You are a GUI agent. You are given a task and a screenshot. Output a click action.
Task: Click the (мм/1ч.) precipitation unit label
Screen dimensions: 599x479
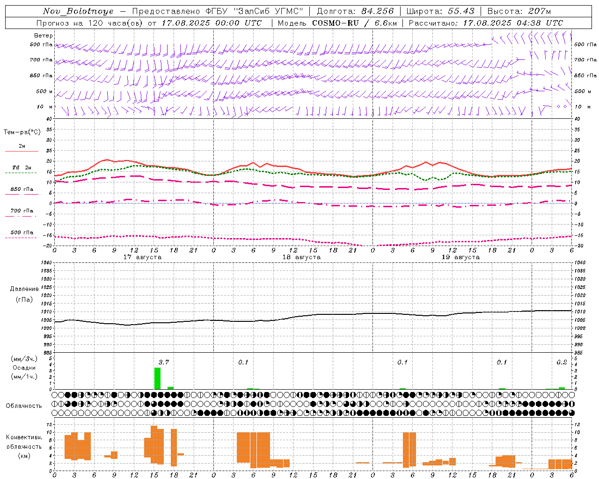click(24, 377)
